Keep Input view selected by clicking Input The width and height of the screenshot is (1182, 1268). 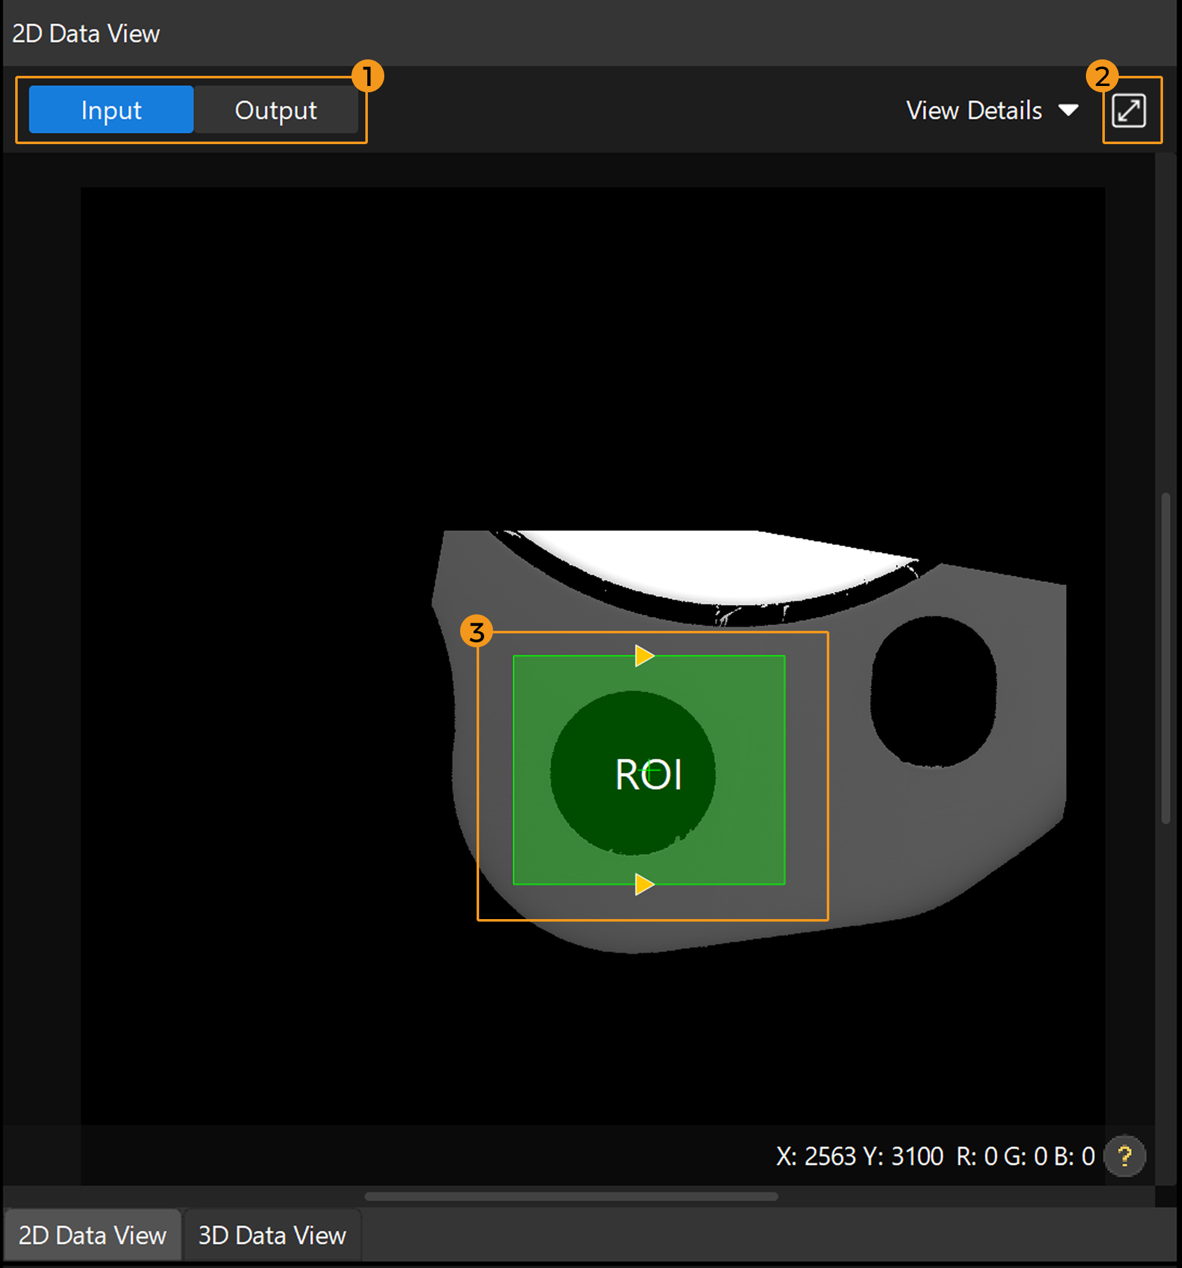[112, 109]
